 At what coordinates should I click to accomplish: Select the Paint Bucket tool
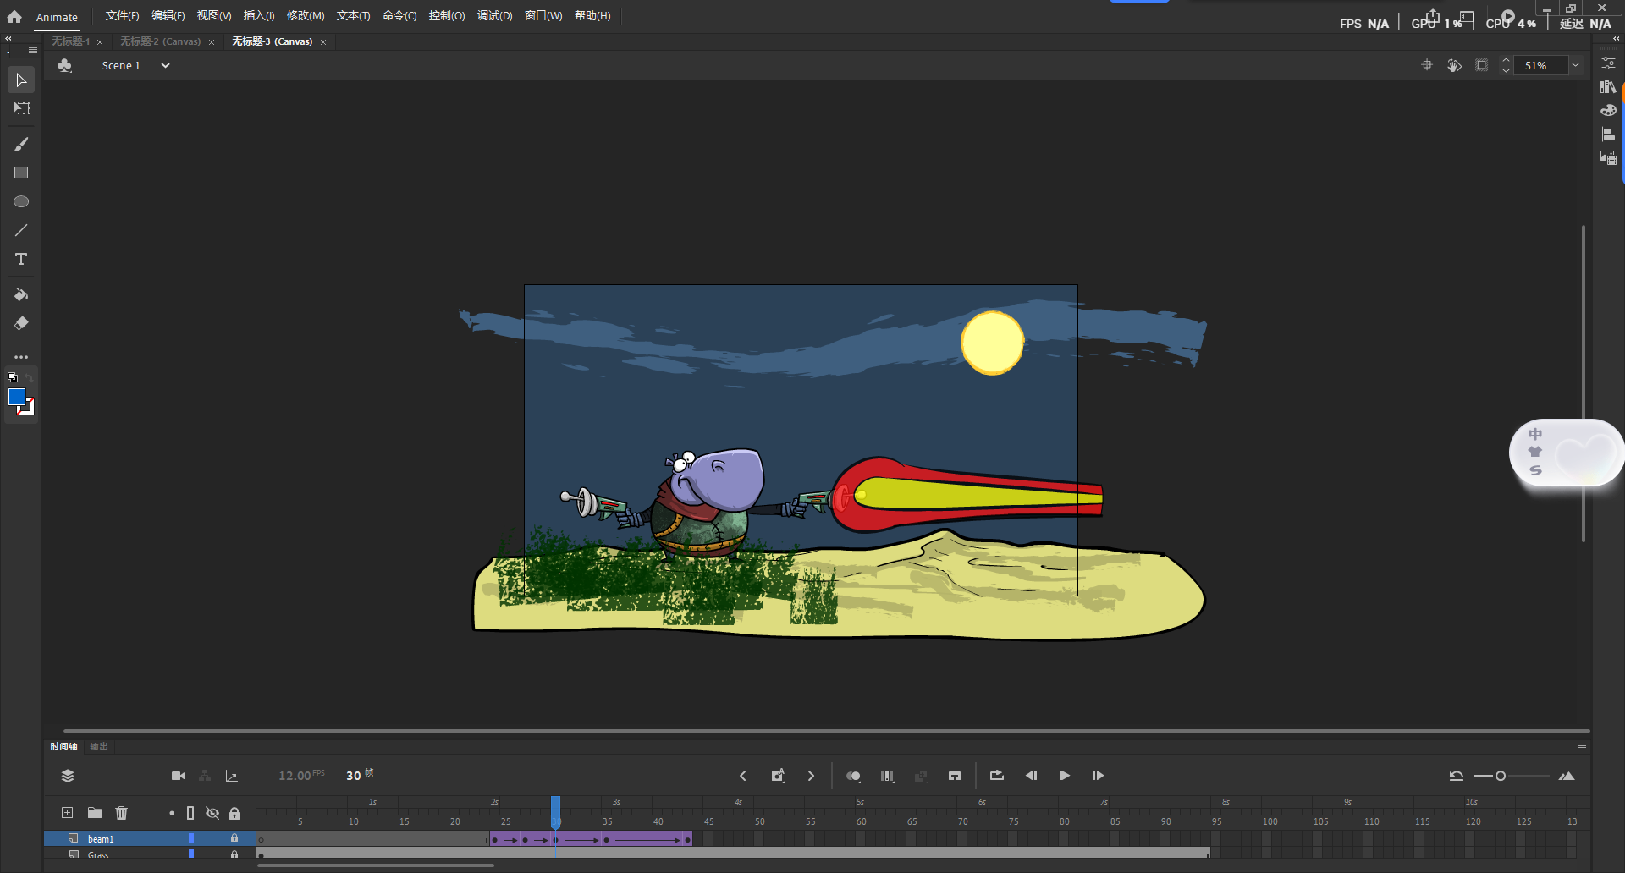21,294
